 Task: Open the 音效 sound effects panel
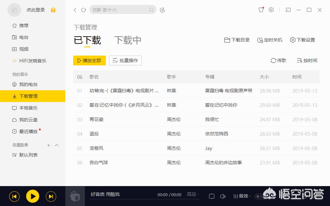point(242,196)
